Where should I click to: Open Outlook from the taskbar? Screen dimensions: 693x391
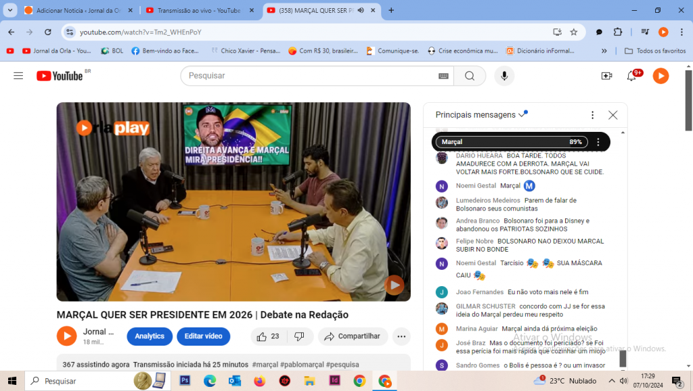pos(234,380)
